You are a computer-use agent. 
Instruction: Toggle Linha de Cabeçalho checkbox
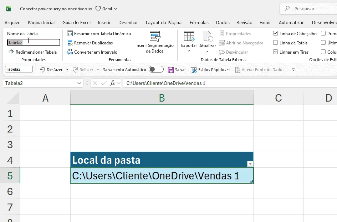[x=276, y=33]
